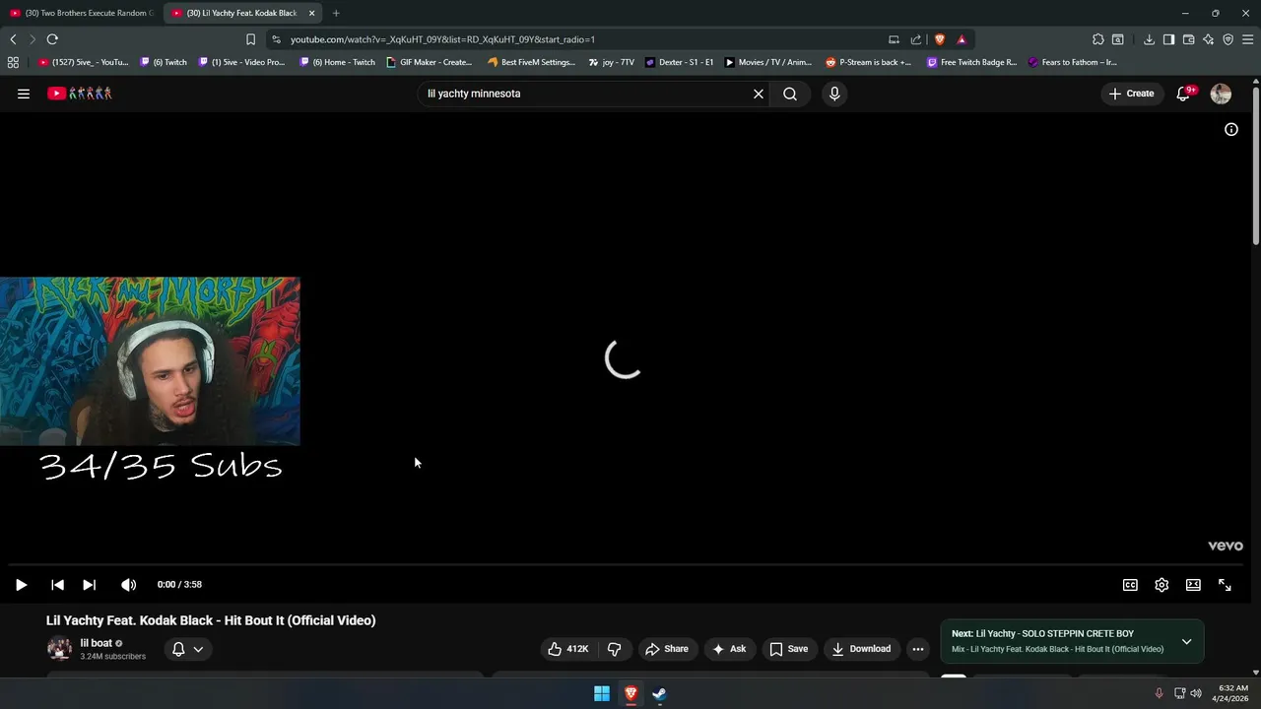The height and width of the screenshot is (709, 1261).
Task: Clear the search text with X
Action: click(759, 94)
